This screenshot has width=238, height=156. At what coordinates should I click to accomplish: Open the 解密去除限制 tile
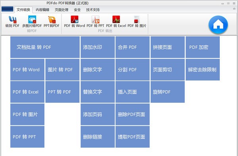(203, 69)
